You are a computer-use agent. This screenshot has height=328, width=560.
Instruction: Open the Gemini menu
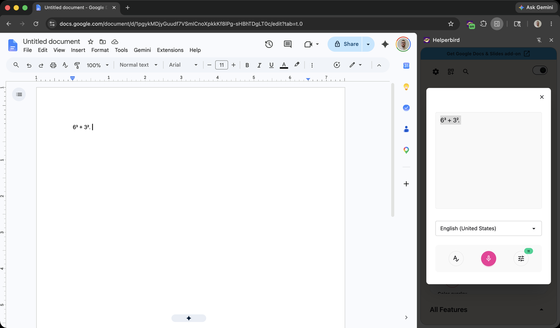coord(142,50)
